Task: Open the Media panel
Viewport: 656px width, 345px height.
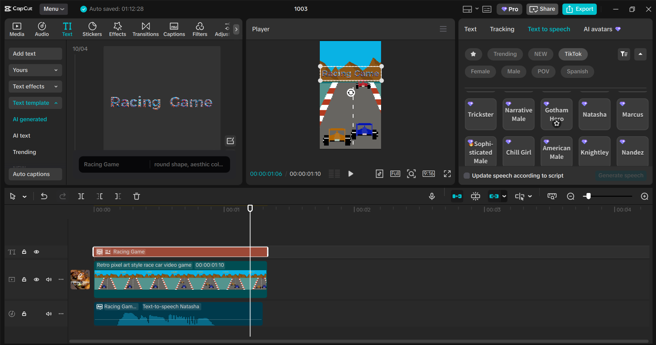Action: pos(17,29)
